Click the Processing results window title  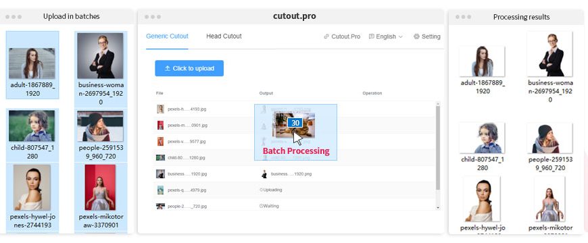tap(522, 18)
